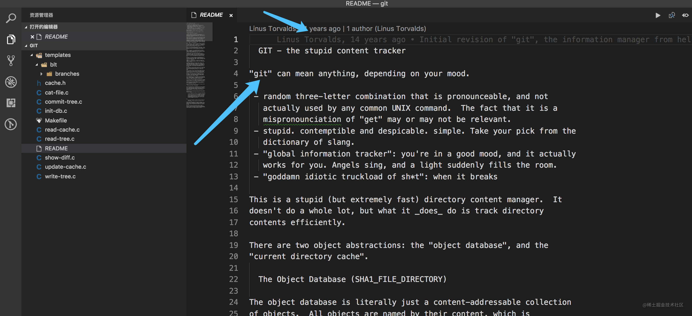
Task: Collapse the blt folder
Action: coord(37,65)
